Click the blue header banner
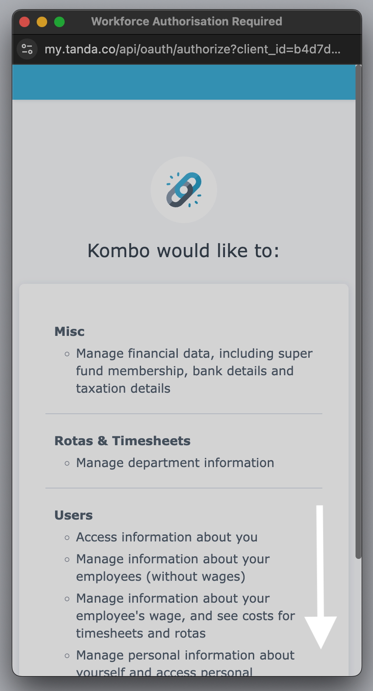Image resolution: width=373 pixels, height=691 pixels. pyautogui.click(x=184, y=82)
